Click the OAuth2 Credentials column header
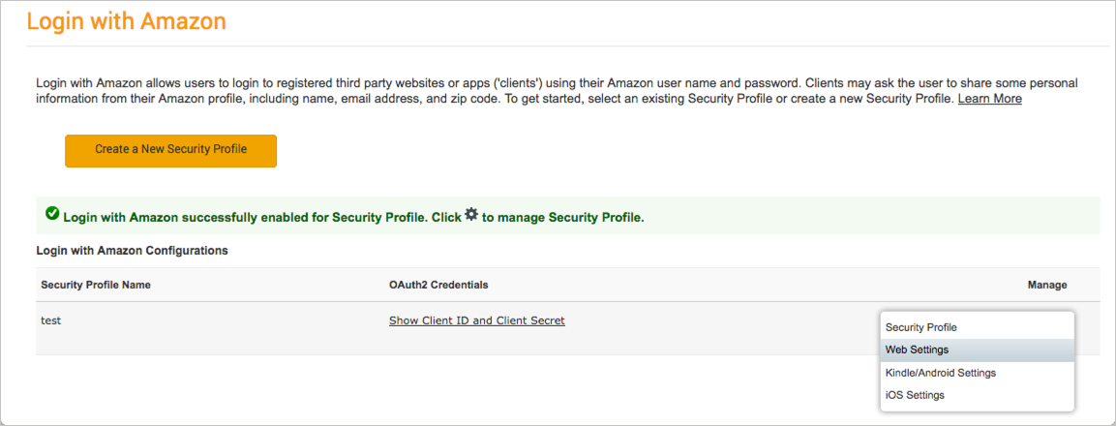1116x426 pixels. (437, 285)
